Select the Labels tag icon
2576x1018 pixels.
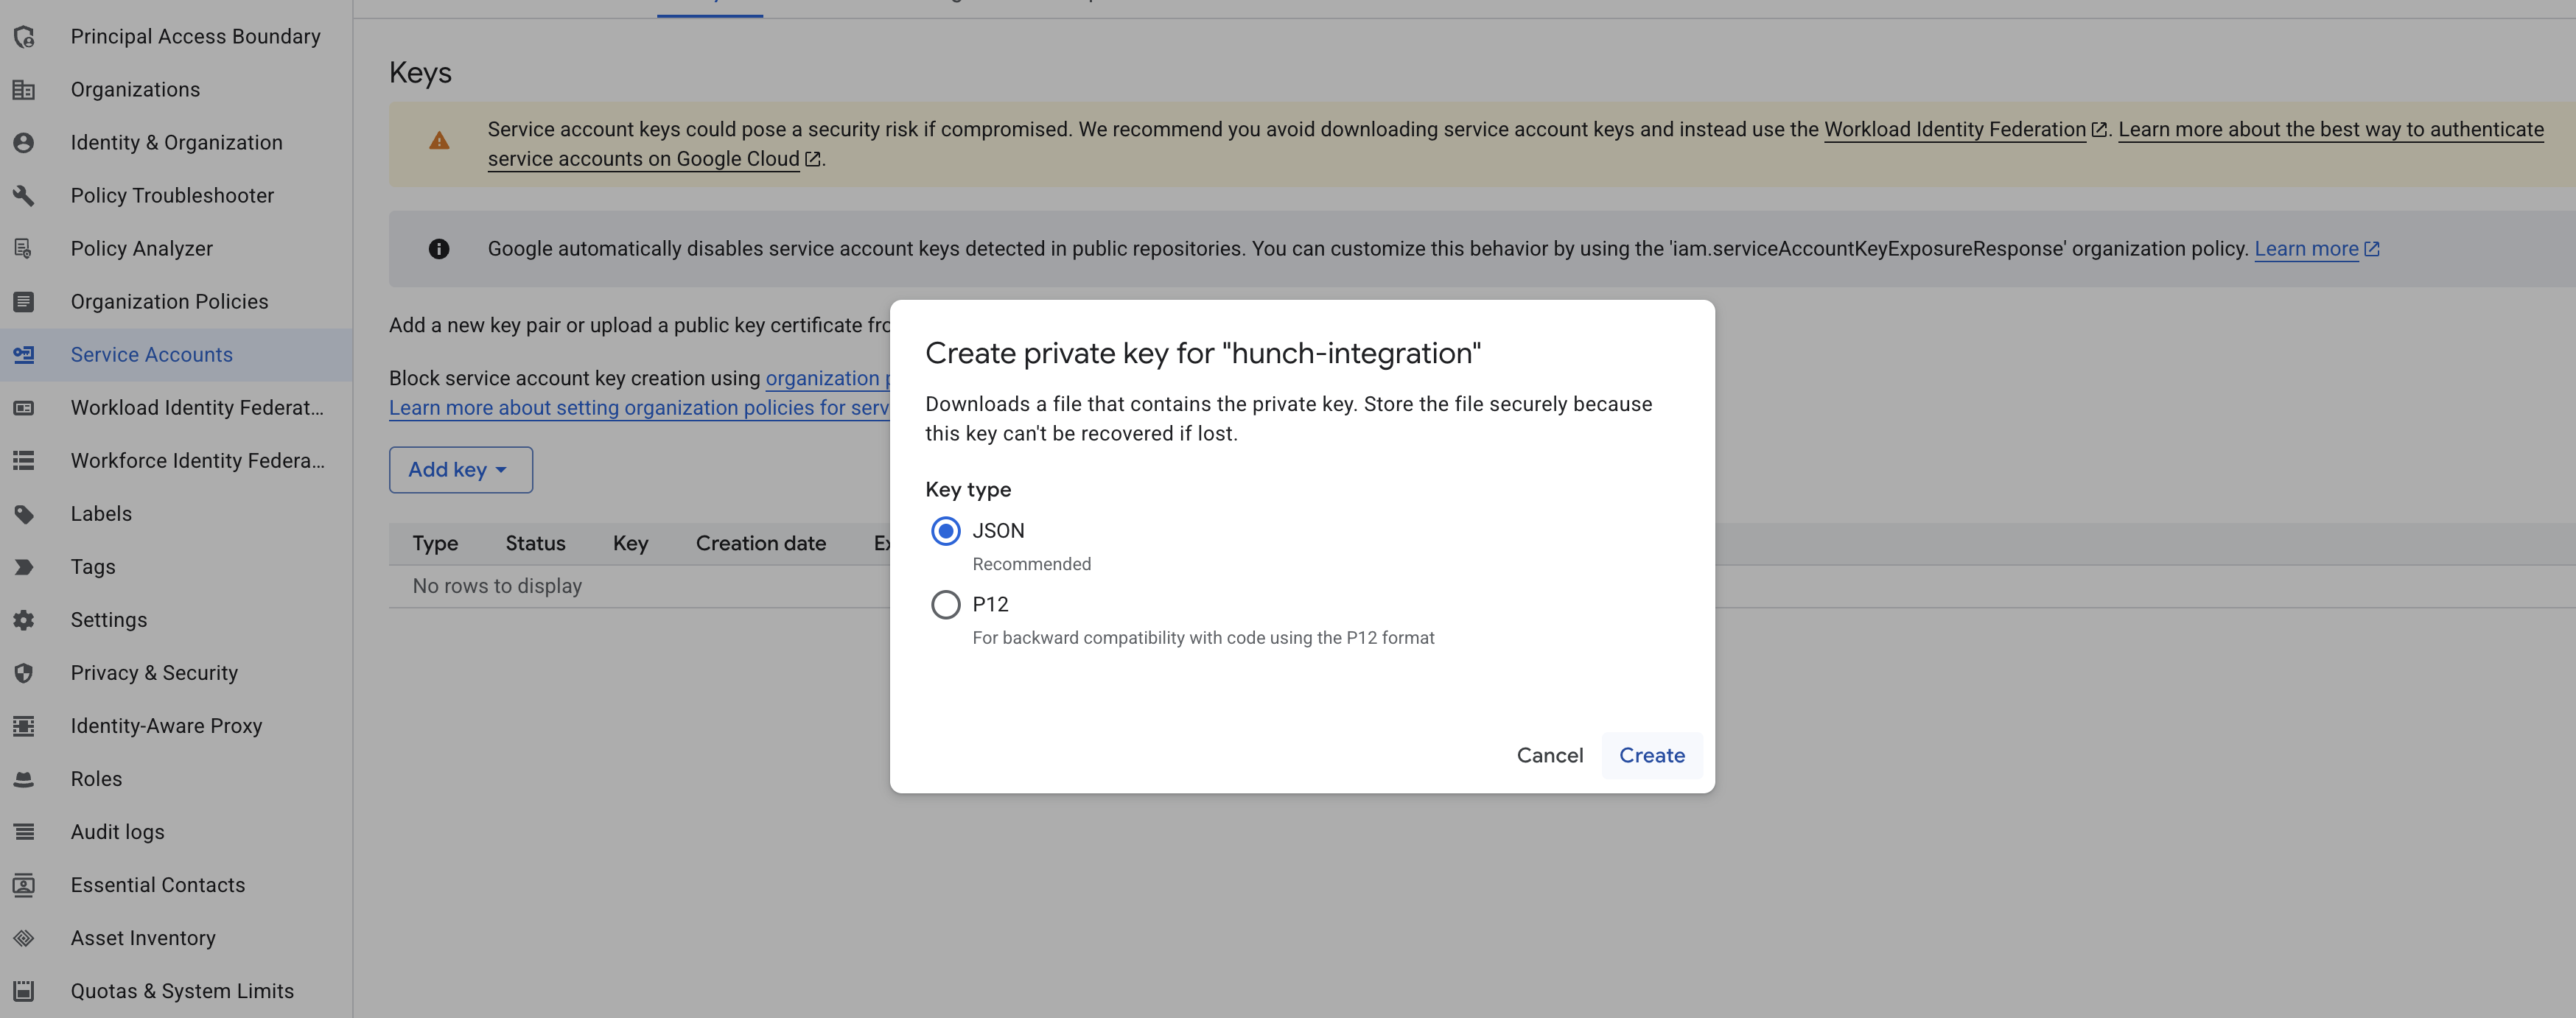pos(23,513)
